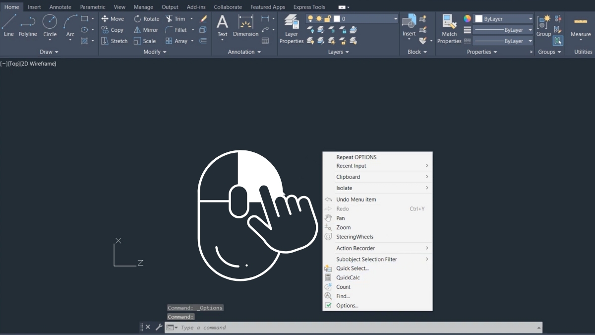Open the Clipboard submenu
This screenshot has height=335, width=595.
pyautogui.click(x=377, y=177)
